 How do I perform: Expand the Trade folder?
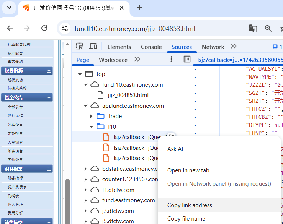click(x=91, y=117)
